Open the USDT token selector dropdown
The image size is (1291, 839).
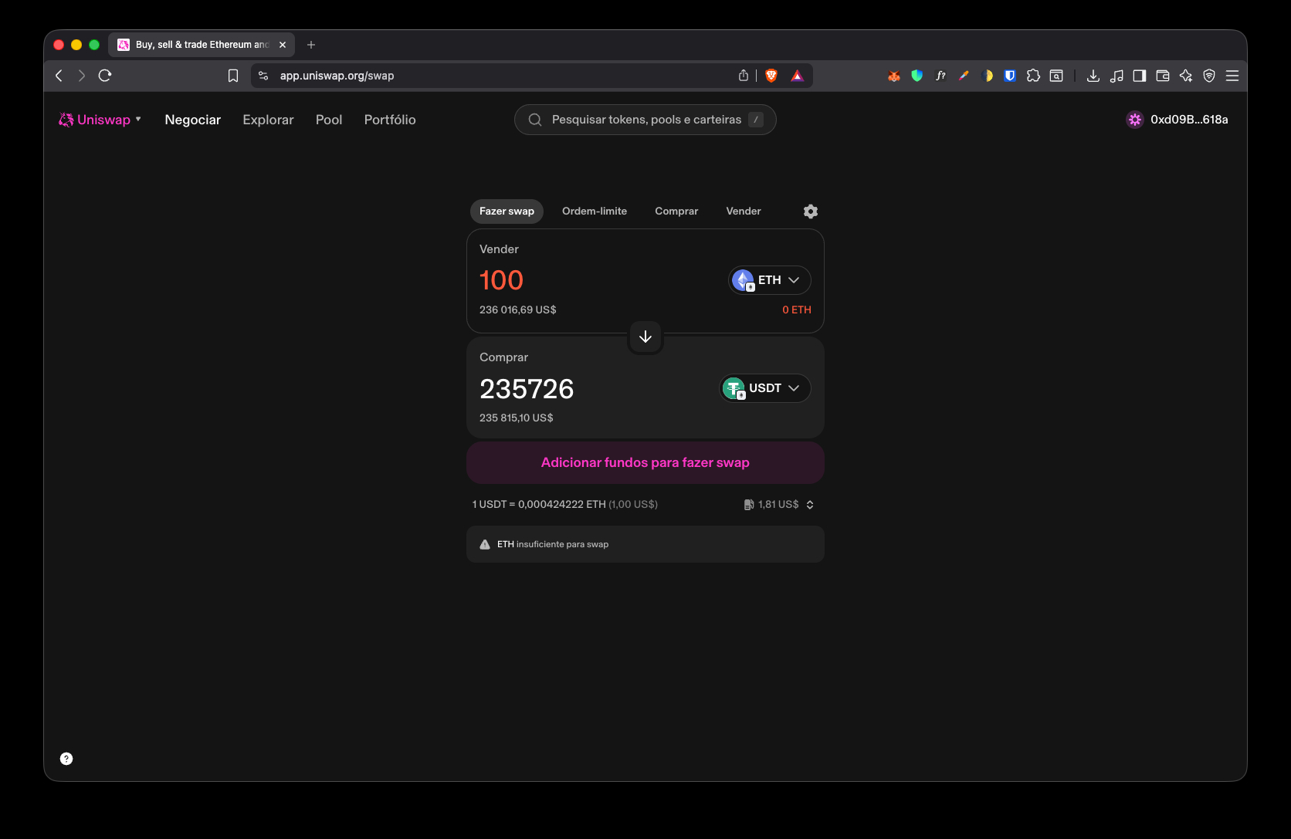tap(765, 388)
